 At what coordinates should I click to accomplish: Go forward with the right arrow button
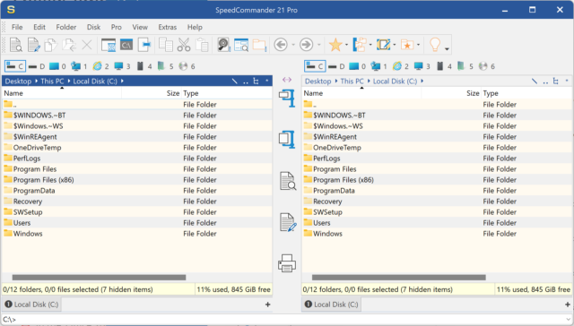306,45
